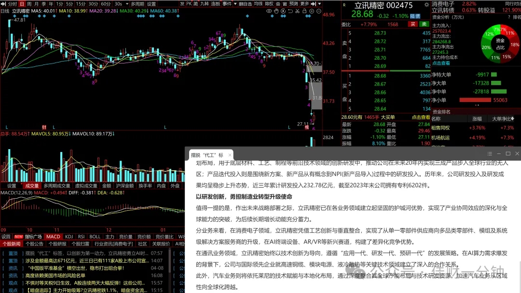521x293 pixels.
Task: Click the undo arrow icon on chart
Action: click(290, 11)
